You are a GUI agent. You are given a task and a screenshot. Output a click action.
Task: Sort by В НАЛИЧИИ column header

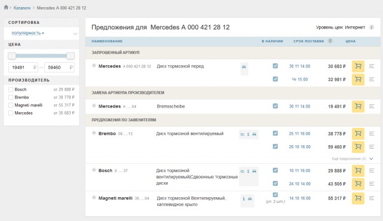coord(272,41)
